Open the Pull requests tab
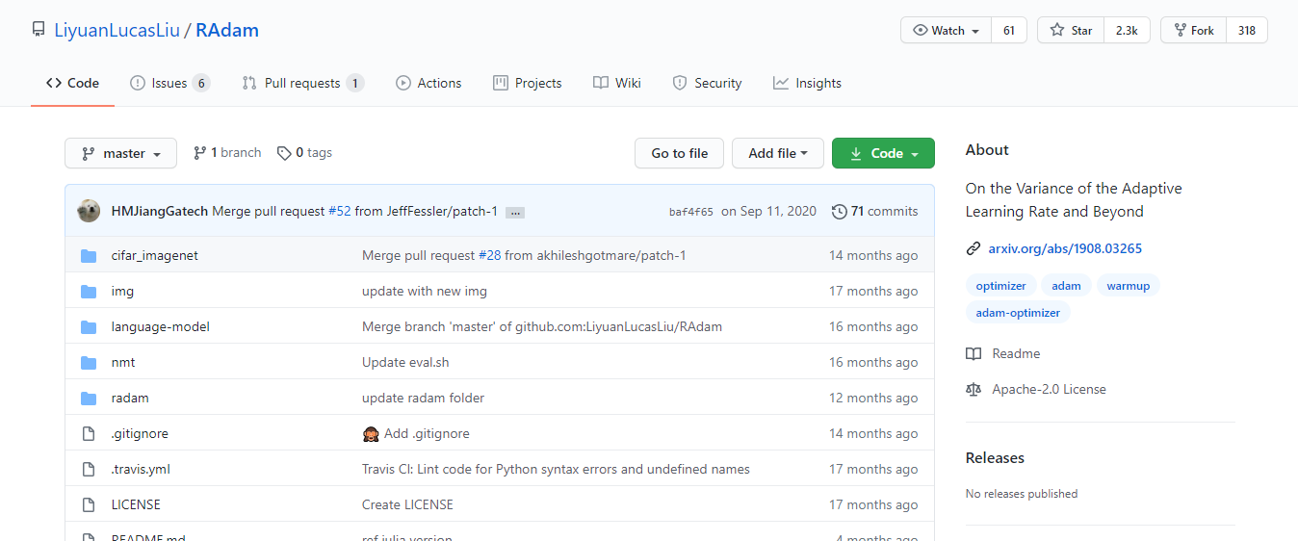 301,83
